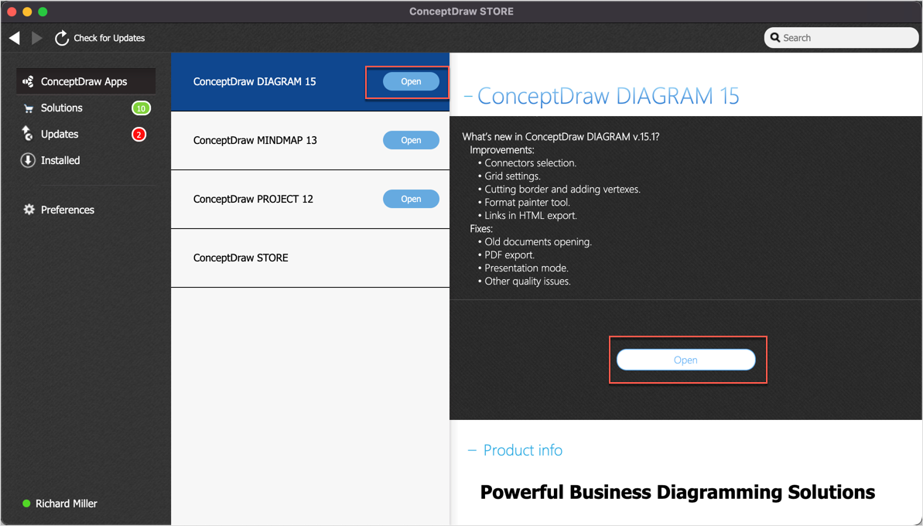
Task: Click the Fixes label
Action: [x=481, y=229]
